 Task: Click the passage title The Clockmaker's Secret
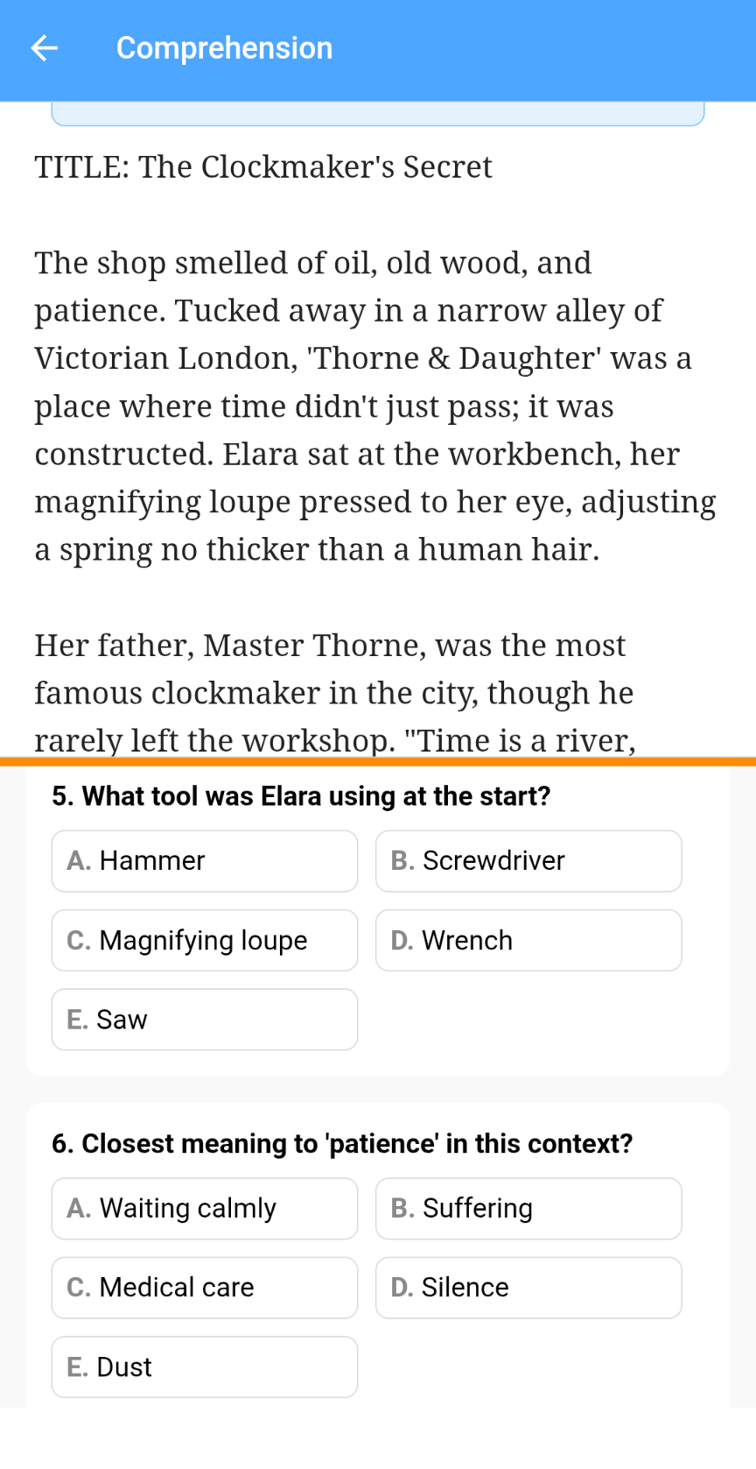(x=263, y=166)
